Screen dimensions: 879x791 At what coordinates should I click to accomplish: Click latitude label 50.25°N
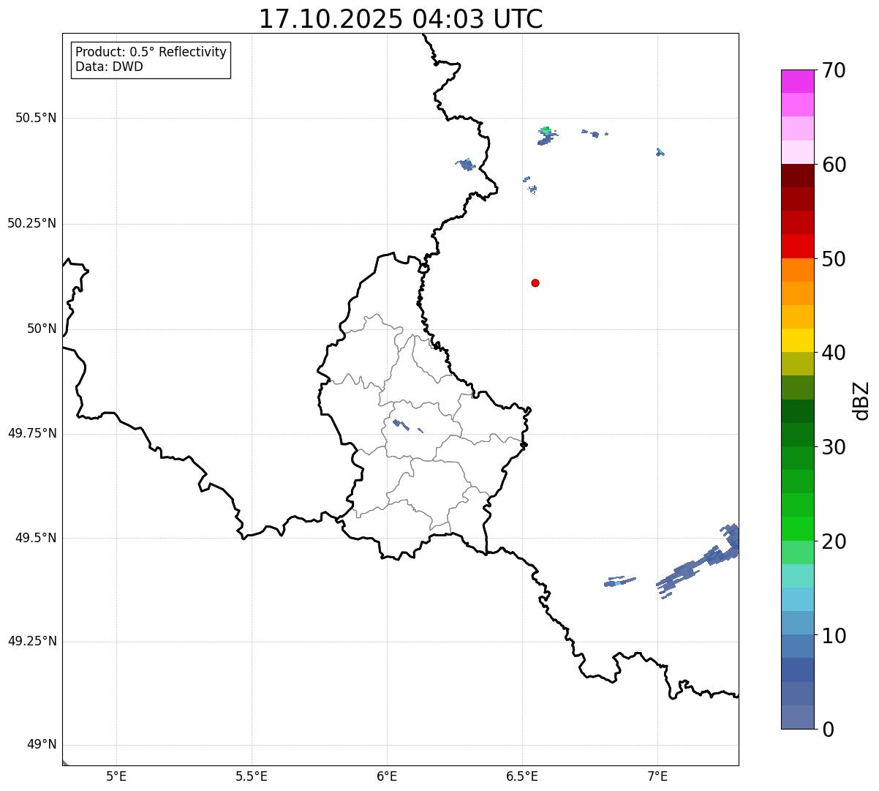(x=32, y=223)
